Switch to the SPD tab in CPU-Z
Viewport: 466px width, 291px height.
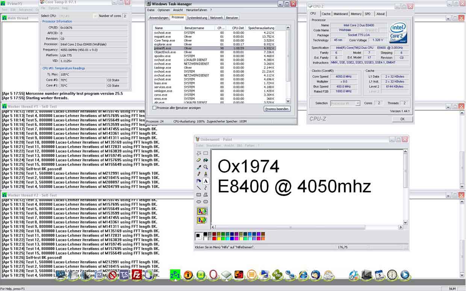(368, 14)
